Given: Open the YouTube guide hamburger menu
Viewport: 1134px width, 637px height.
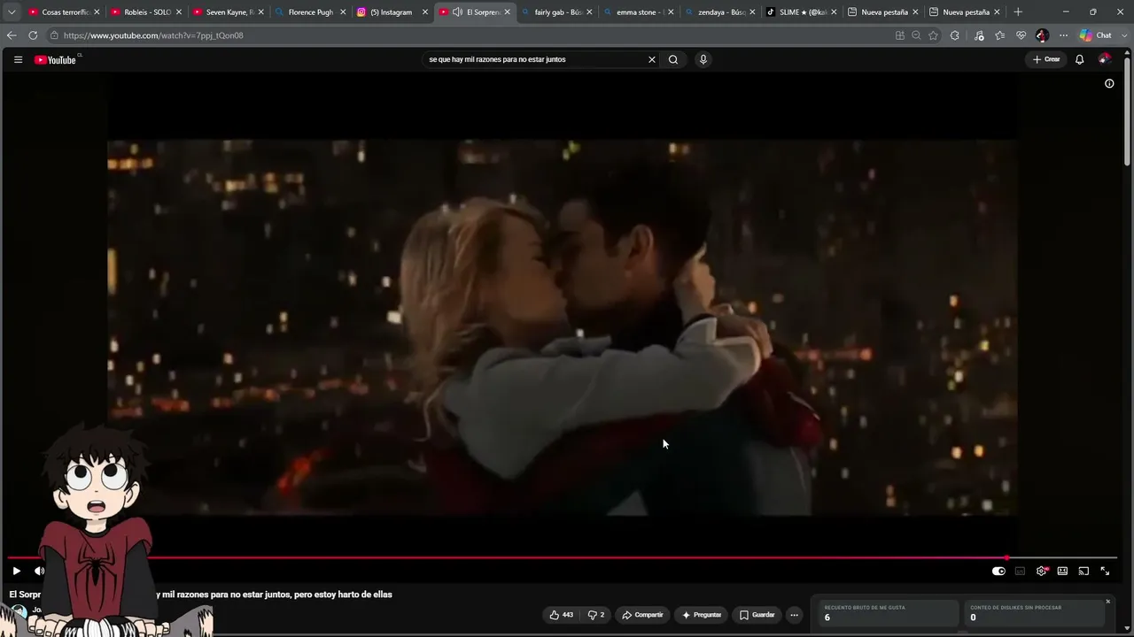Looking at the screenshot, I should pyautogui.click(x=18, y=59).
